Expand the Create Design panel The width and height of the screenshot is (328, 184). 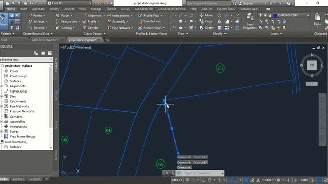94,34
